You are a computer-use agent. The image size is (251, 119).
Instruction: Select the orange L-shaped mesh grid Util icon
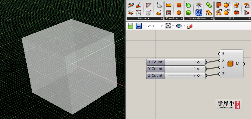tap(219, 5)
